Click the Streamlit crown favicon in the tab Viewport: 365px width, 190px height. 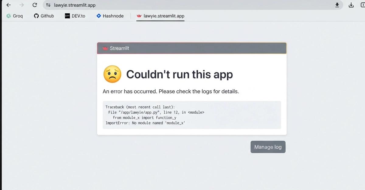(x=139, y=16)
